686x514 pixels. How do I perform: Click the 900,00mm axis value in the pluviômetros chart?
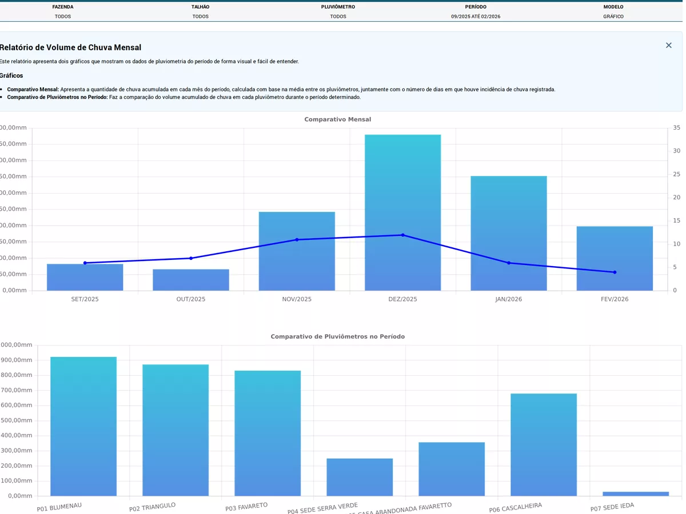(16, 360)
